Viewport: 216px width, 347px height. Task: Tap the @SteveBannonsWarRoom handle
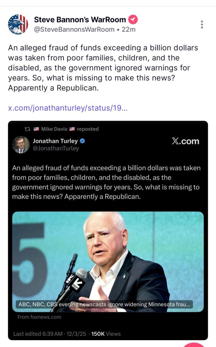[74, 29]
